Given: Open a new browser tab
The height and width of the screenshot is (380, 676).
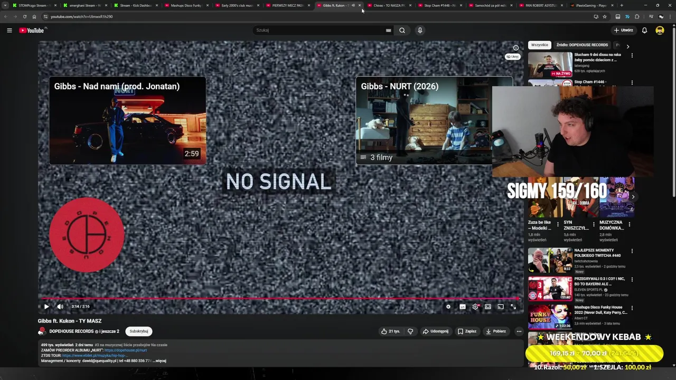Looking at the screenshot, I should pos(622,5).
